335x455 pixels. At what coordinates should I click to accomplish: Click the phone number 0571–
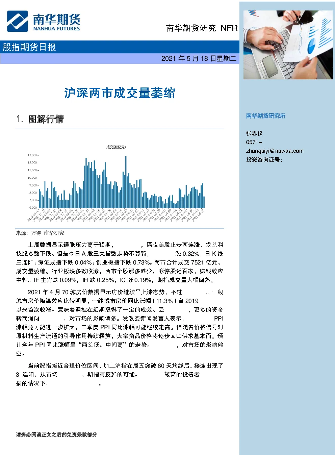point(254,142)
